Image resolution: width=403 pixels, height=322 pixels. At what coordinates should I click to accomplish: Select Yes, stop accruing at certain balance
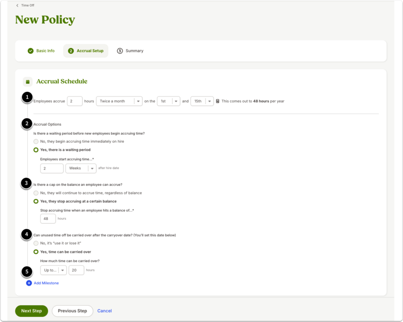tap(36, 201)
